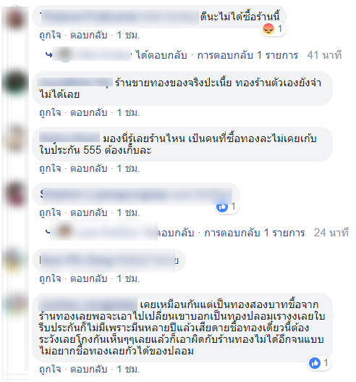This screenshot has width=356, height=382.
Task: Like the last long comment with ถูกใจ
Action: click(x=50, y=370)
